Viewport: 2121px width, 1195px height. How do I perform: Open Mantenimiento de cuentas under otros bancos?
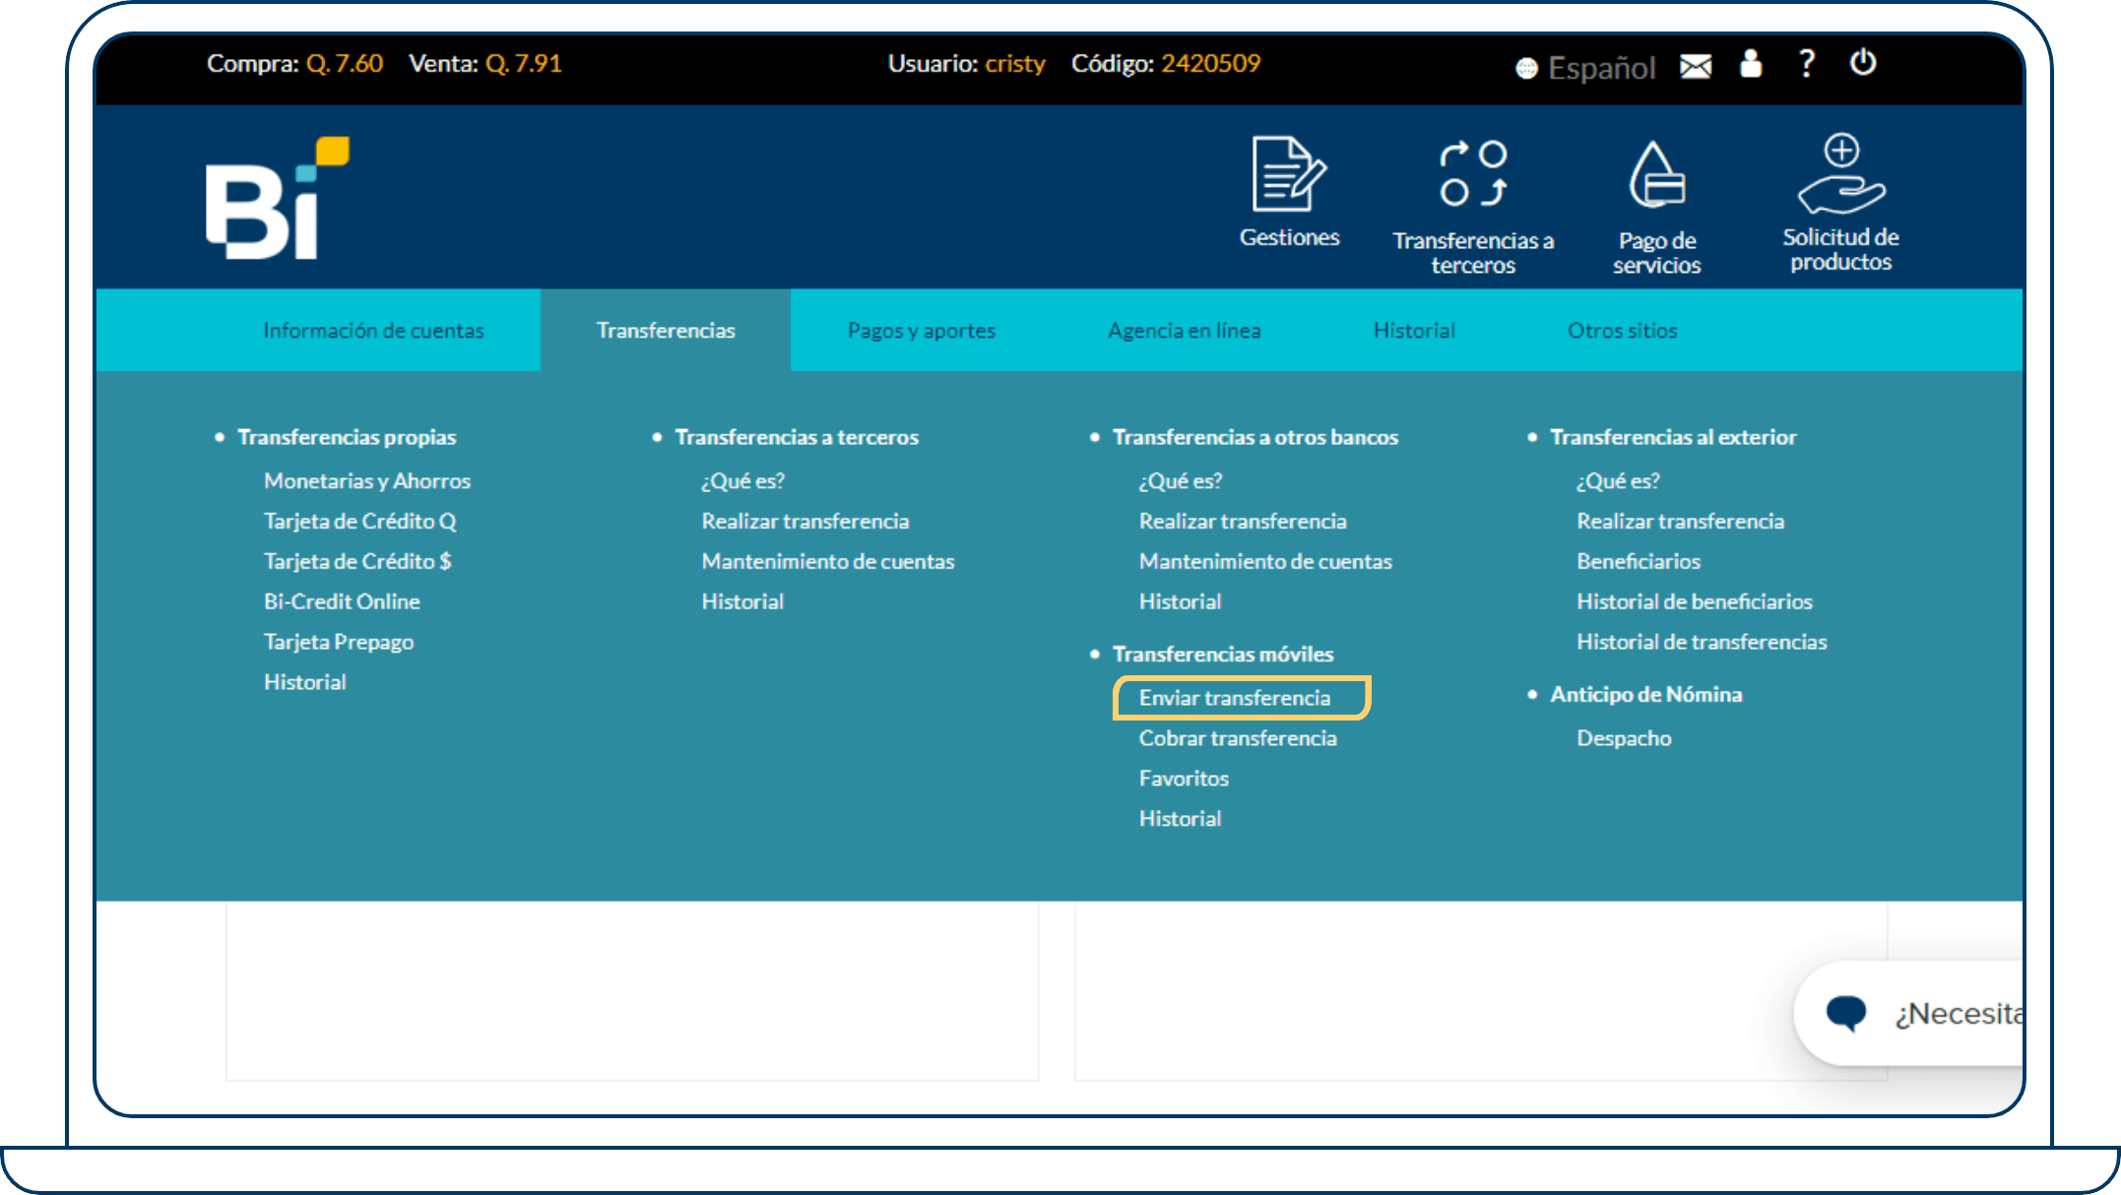1265,561
